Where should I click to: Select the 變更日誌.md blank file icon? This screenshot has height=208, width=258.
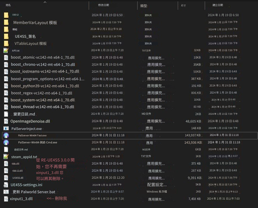pos(6,114)
